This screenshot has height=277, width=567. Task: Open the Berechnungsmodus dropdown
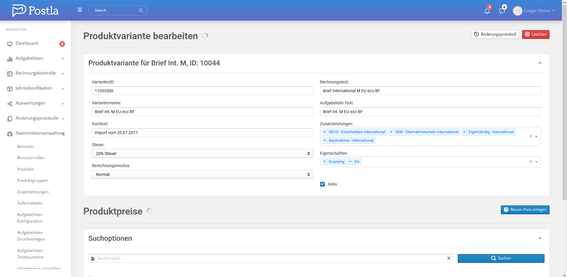pyautogui.click(x=202, y=174)
